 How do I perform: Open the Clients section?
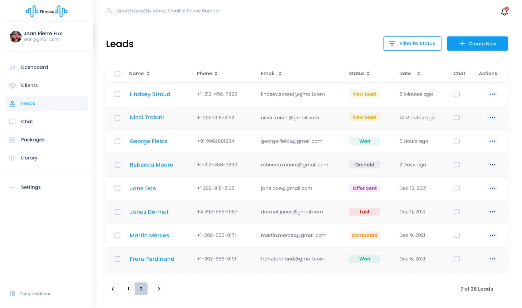tap(47, 86)
